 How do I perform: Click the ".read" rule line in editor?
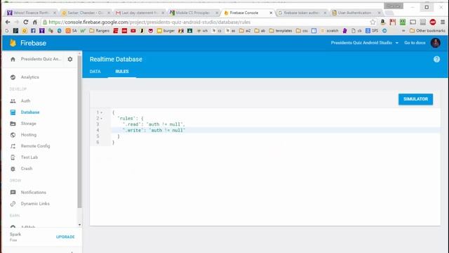click(154, 124)
